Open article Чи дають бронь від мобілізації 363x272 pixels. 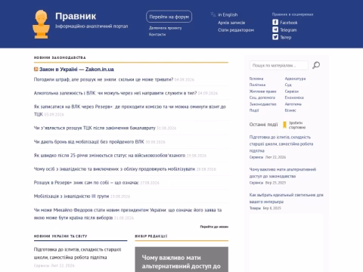89,142
